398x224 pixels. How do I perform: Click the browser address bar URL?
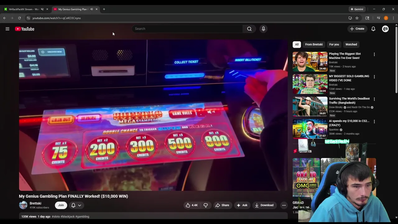point(57,18)
